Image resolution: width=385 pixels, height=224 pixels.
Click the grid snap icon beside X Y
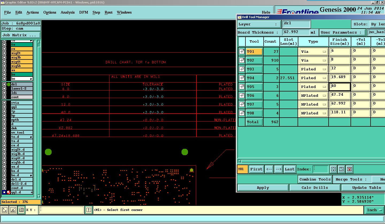pyautogui.click(x=21, y=210)
